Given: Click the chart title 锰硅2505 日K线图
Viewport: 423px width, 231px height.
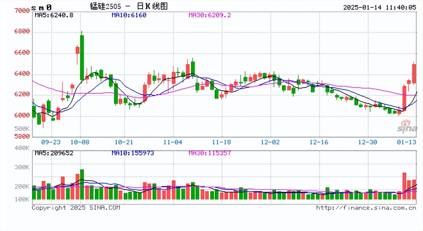Looking at the screenshot, I should 129,6.
